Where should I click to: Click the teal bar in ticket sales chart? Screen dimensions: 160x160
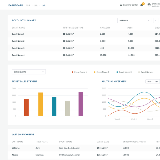[54, 106]
